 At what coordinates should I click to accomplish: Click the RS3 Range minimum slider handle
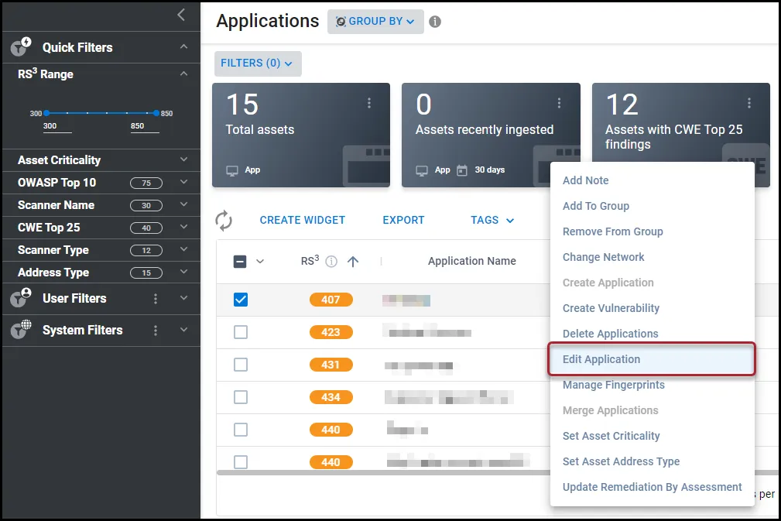click(x=46, y=113)
